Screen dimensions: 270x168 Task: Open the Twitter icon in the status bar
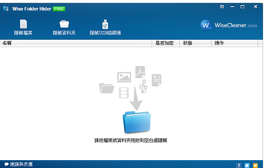[247, 166]
